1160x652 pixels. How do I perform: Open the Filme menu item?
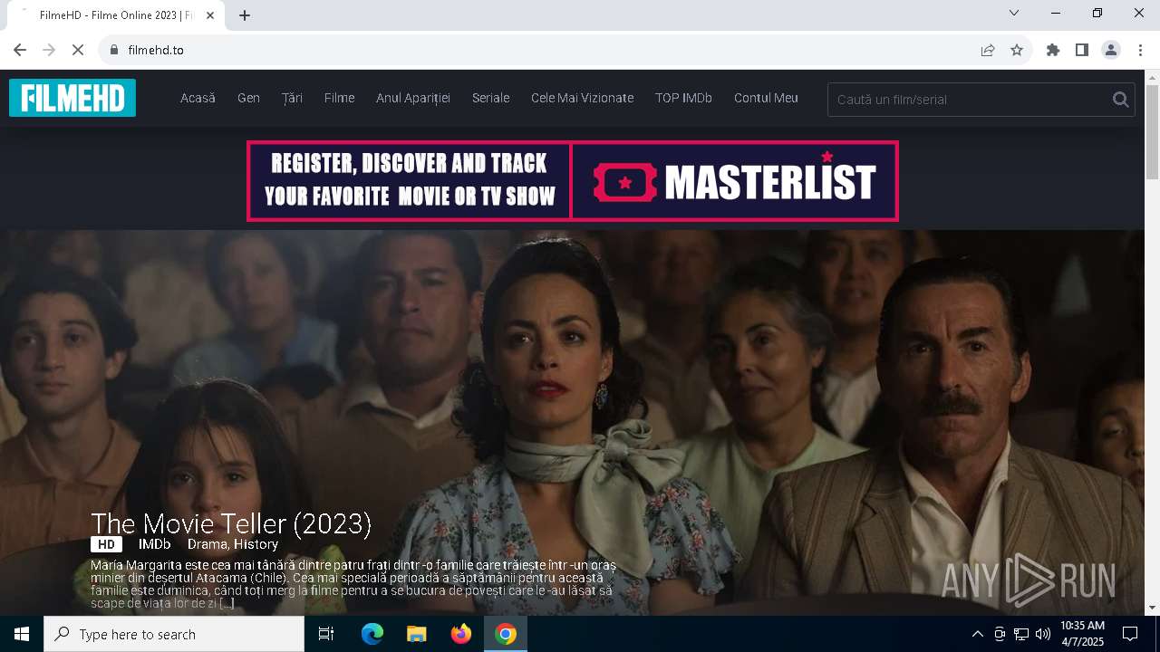[339, 98]
